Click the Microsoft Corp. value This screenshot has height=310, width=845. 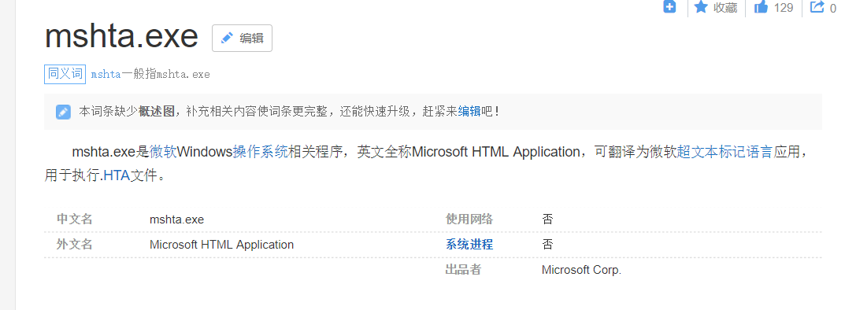[581, 270]
